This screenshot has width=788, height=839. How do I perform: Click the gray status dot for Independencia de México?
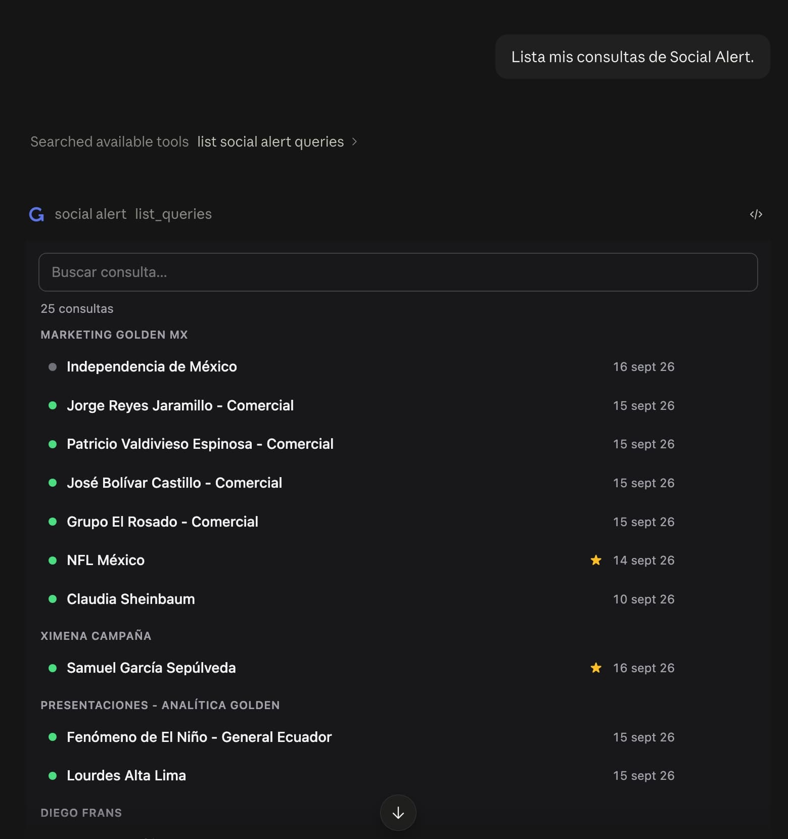53,366
